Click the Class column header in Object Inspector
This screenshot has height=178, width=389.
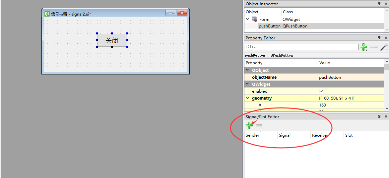(333, 12)
